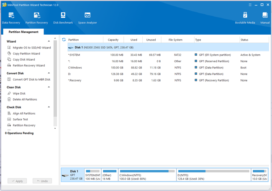Collapse the Check Disk section

pos(49,107)
